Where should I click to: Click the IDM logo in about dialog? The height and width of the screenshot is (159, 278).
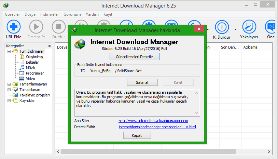click(80, 44)
